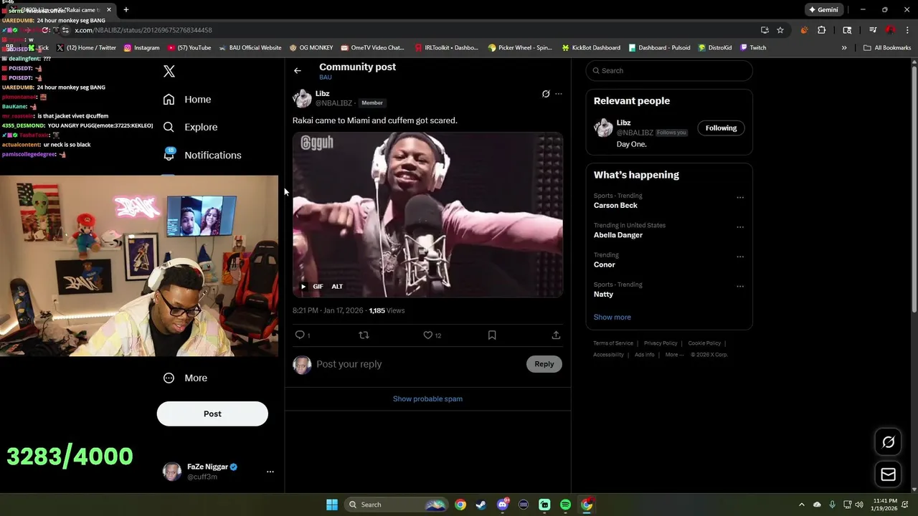The width and height of the screenshot is (918, 516).
Task: Click Show probable spam link
Action: coord(427,398)
